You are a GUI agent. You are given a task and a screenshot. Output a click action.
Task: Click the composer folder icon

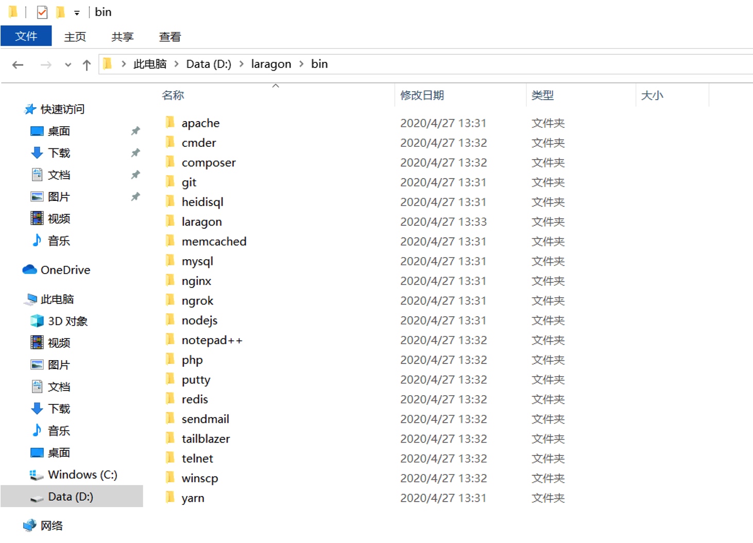170,162
